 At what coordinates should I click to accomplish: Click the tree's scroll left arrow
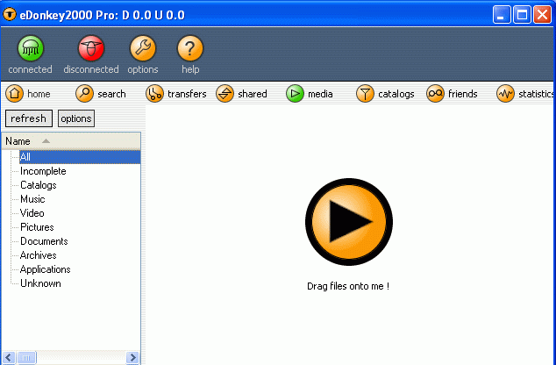point(9,357)
